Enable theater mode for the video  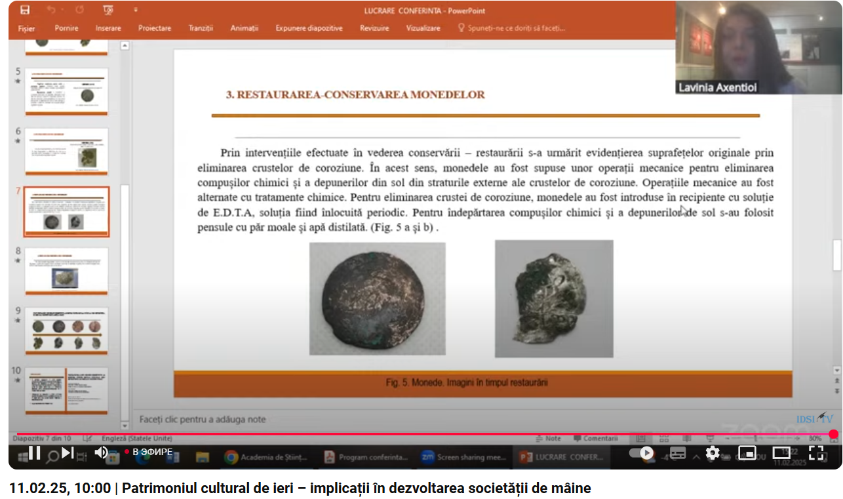pyautogui.click(x=781, y=452)
